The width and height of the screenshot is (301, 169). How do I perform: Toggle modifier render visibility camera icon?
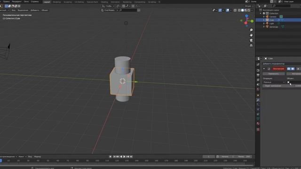[x=289, y=69]
